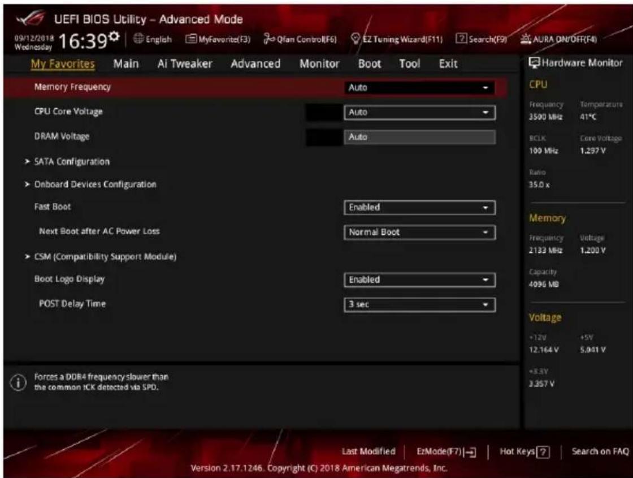Screen dimensions: 633x478
Task: Switch to the Monitor tab
Action: (319, 64)
